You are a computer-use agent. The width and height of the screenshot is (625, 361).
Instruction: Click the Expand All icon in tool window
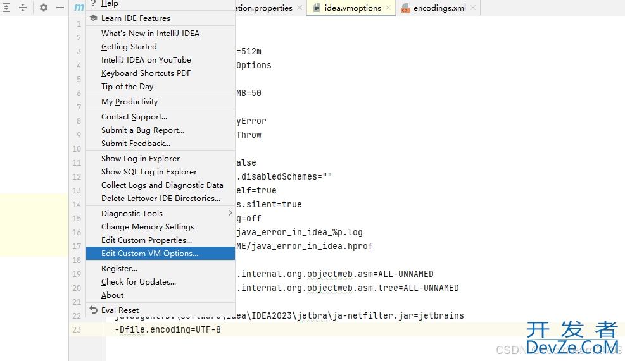[6, 8]
